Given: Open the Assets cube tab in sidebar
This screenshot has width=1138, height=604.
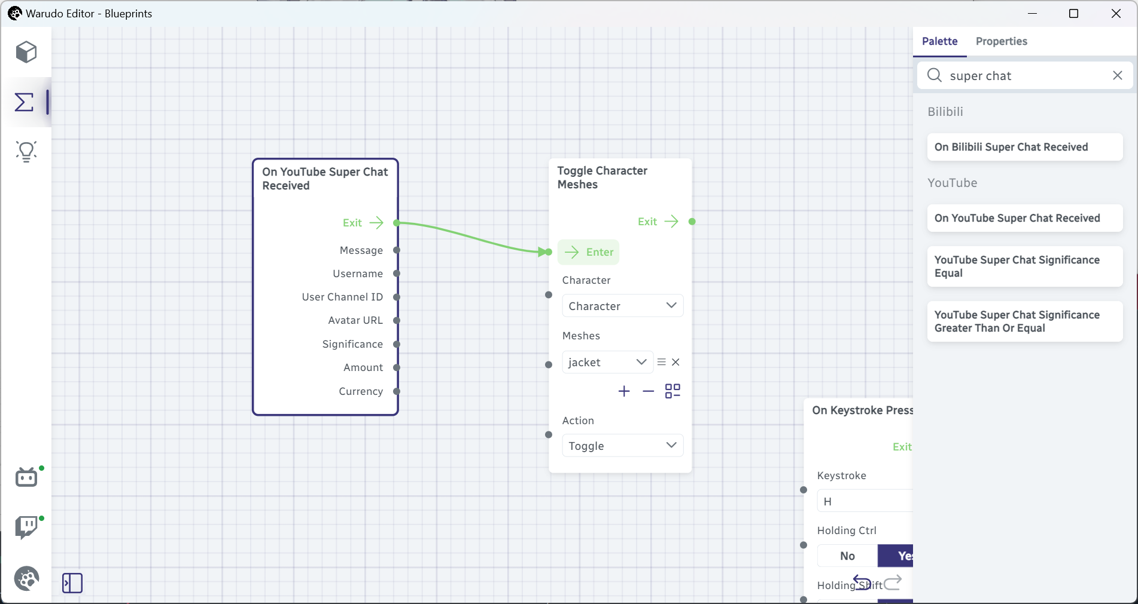Looking at the screenshot, I should [x=26, y=53].
